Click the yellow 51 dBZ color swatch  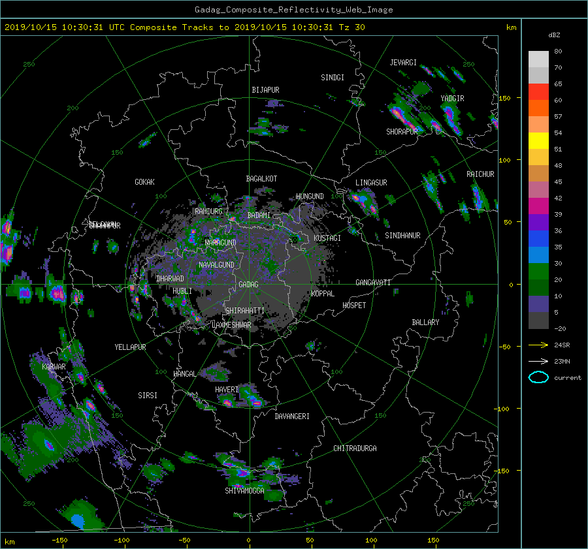[538, 140]
